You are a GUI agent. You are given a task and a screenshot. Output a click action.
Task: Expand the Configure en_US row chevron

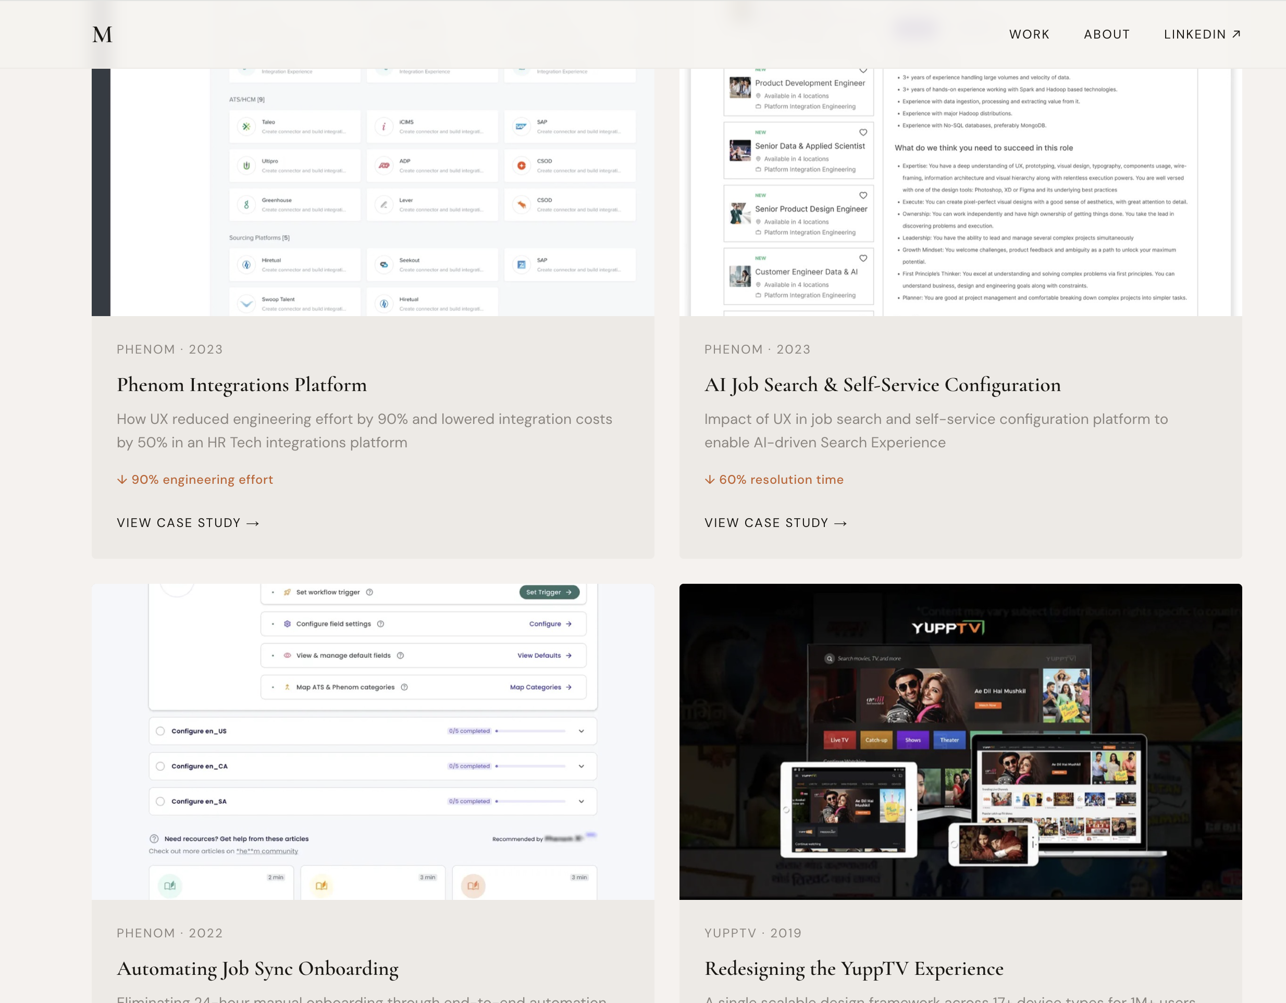(581, 731)
